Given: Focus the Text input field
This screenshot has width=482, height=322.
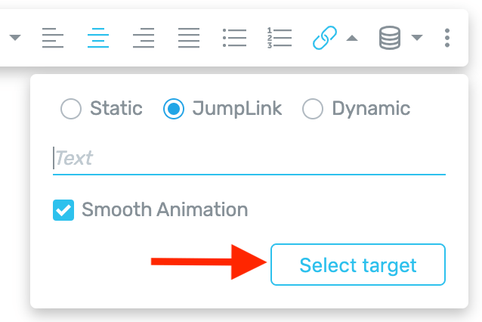Looking at the screenshot, I should (249, 159).
